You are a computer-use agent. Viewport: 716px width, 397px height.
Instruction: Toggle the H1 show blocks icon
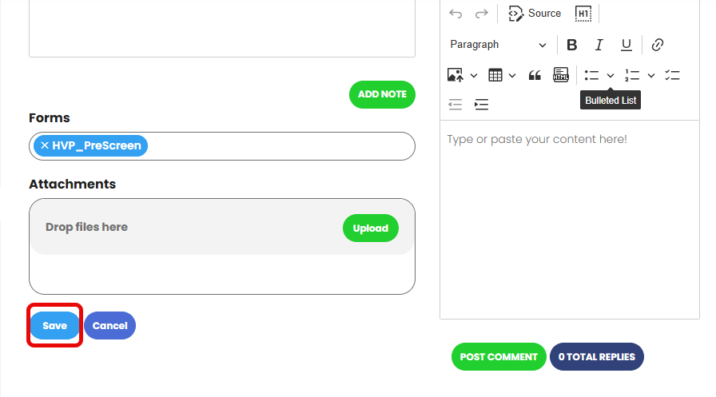coord(583,14)
